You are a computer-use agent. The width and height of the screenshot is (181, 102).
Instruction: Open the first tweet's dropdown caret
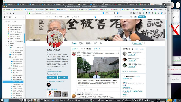coord(118,52)
